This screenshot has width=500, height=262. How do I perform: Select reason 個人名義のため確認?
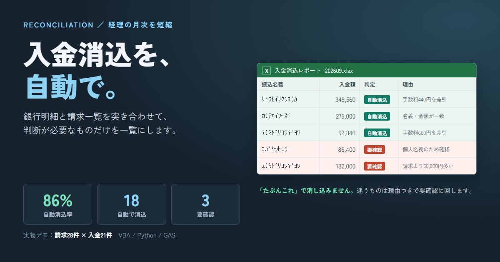(x=426, y=150)
